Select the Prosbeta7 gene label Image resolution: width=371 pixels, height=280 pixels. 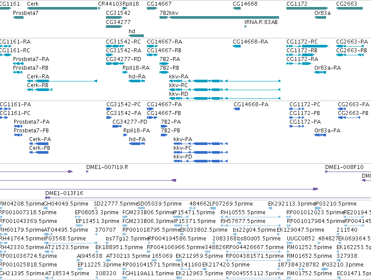[26, 13]
